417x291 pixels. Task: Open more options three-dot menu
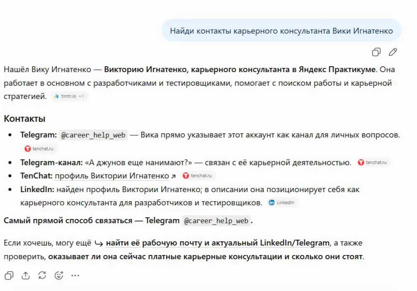tap(75, 276)
